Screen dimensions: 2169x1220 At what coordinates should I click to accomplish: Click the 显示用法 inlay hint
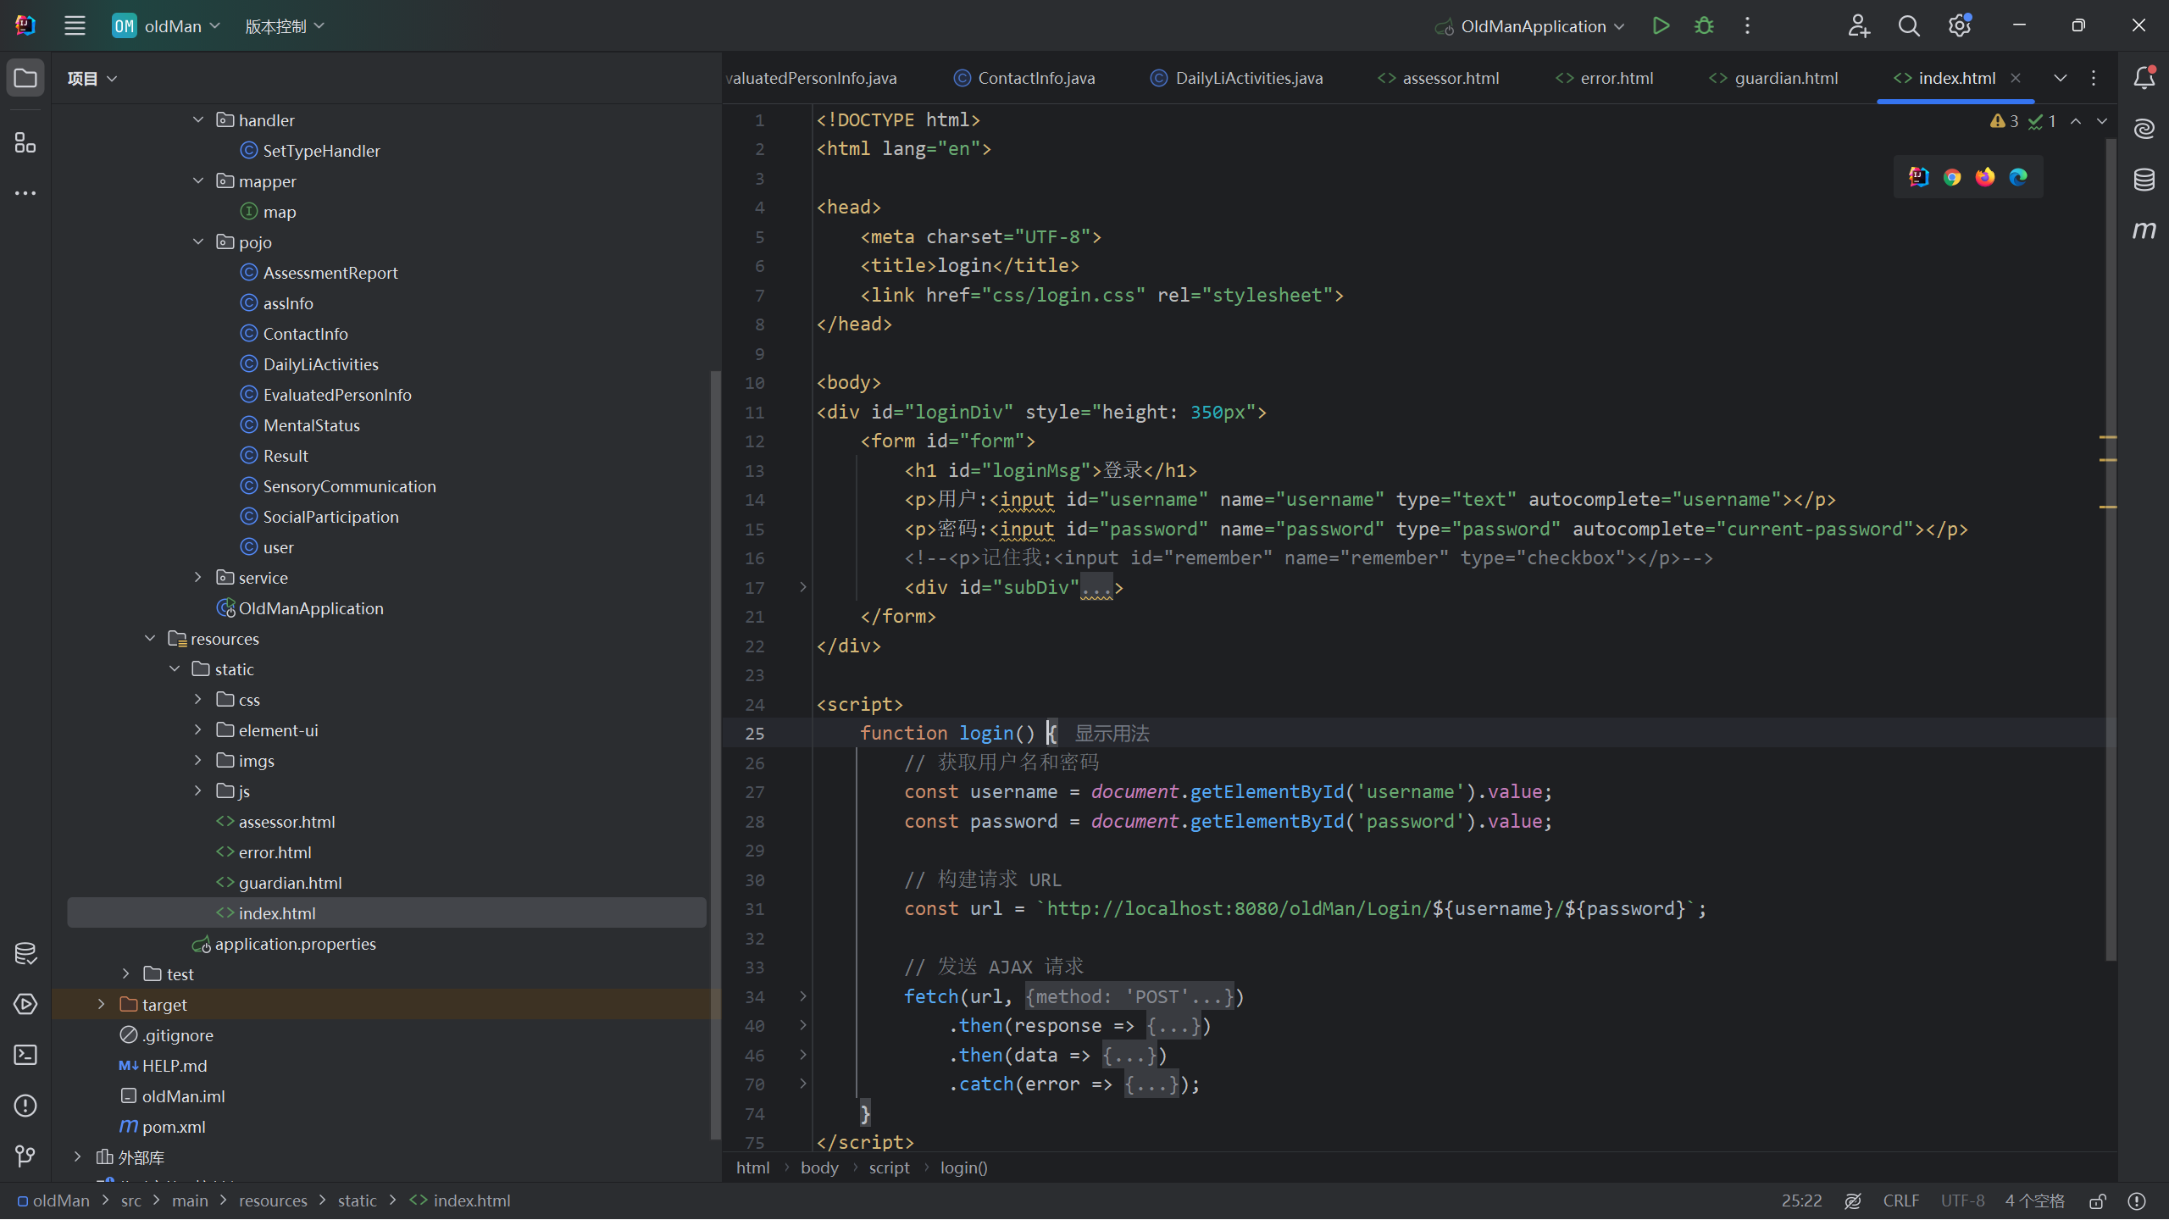coord(1112,733)
